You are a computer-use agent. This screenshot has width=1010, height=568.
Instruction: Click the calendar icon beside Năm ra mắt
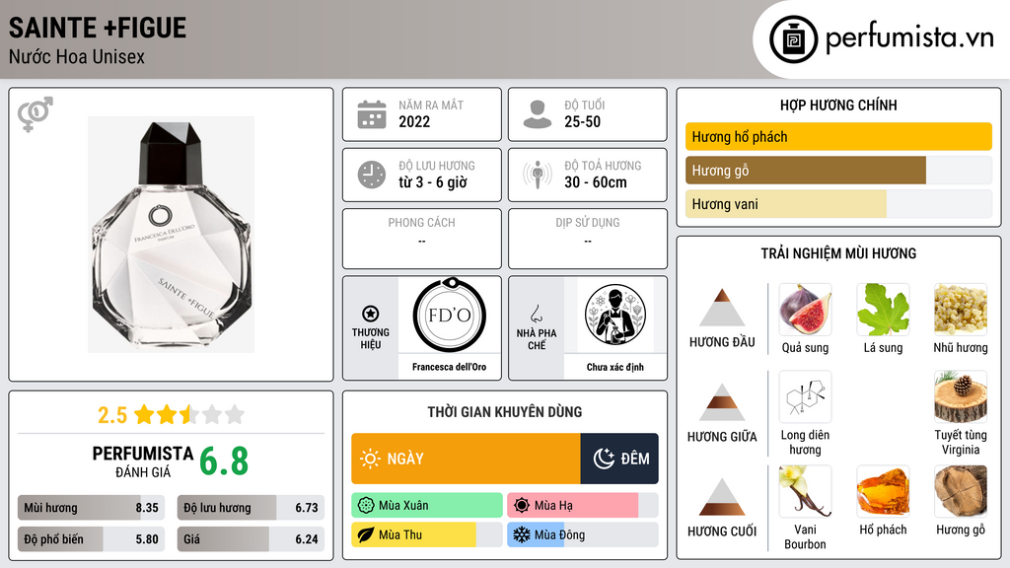pyautogui.click(x=372, y=114)
